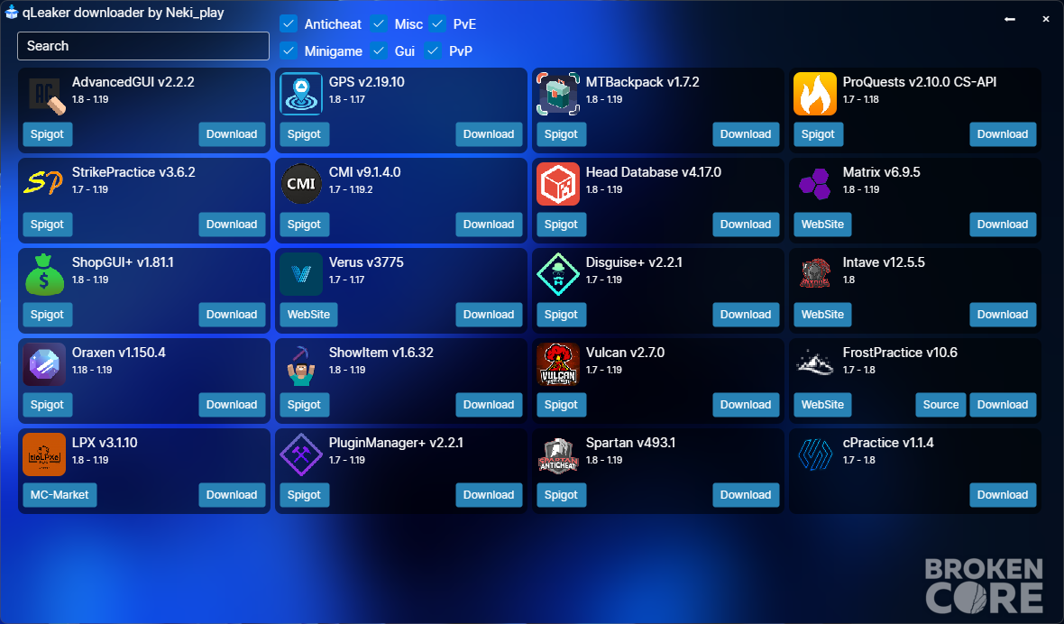
Task: Focus the Search input field
Action: (143, 46)
